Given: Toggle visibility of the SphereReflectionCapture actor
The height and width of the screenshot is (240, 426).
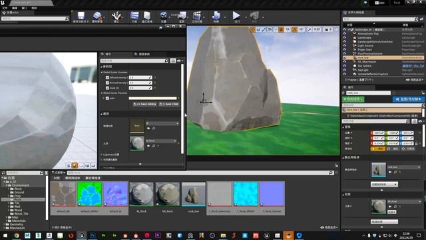Looking at the screenshot, I should pyautogui.click(x=345, y=74).
